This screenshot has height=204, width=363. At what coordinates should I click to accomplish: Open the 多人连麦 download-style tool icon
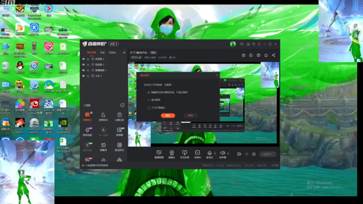pyautogui.click(x=103, y=131)
